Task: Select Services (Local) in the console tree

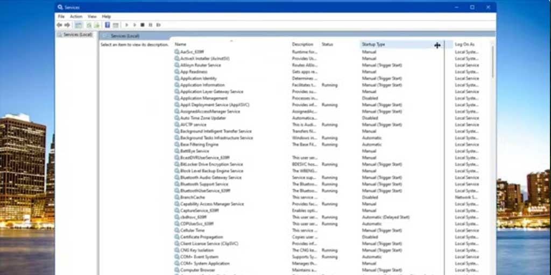Action: click(78, 35)
